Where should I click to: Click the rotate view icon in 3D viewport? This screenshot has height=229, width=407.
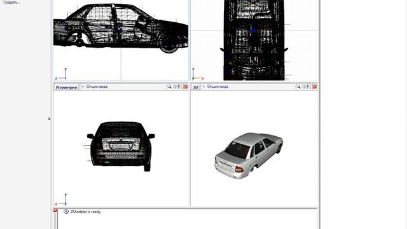point(304,87)
